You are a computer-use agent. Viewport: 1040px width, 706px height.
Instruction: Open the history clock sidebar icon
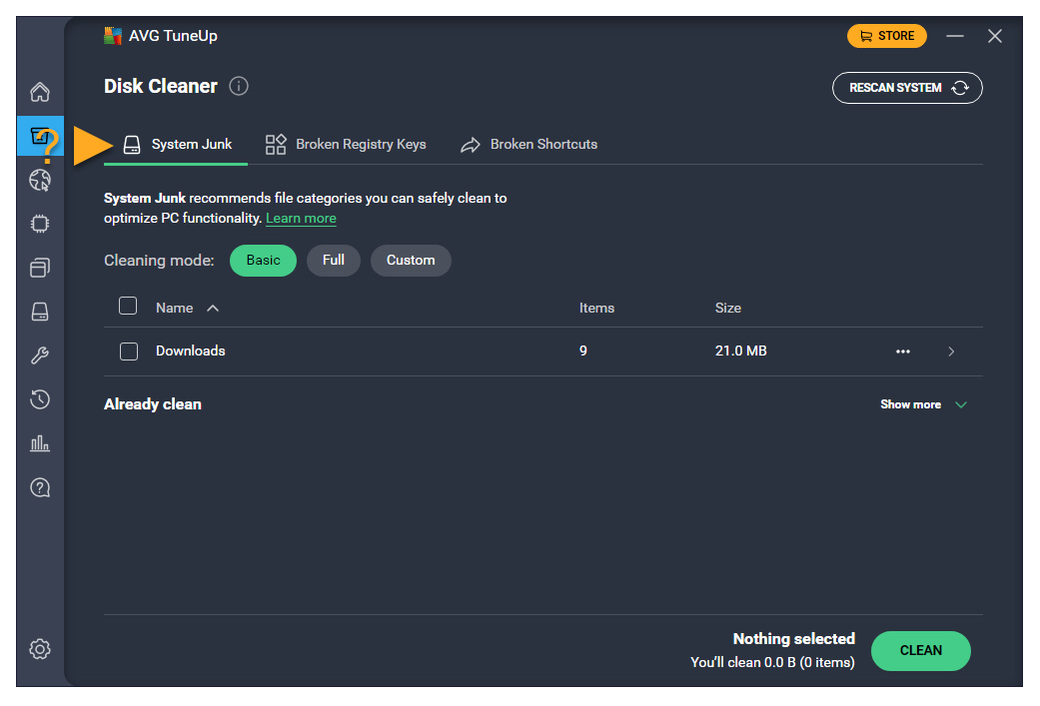(x=40, y=399)
